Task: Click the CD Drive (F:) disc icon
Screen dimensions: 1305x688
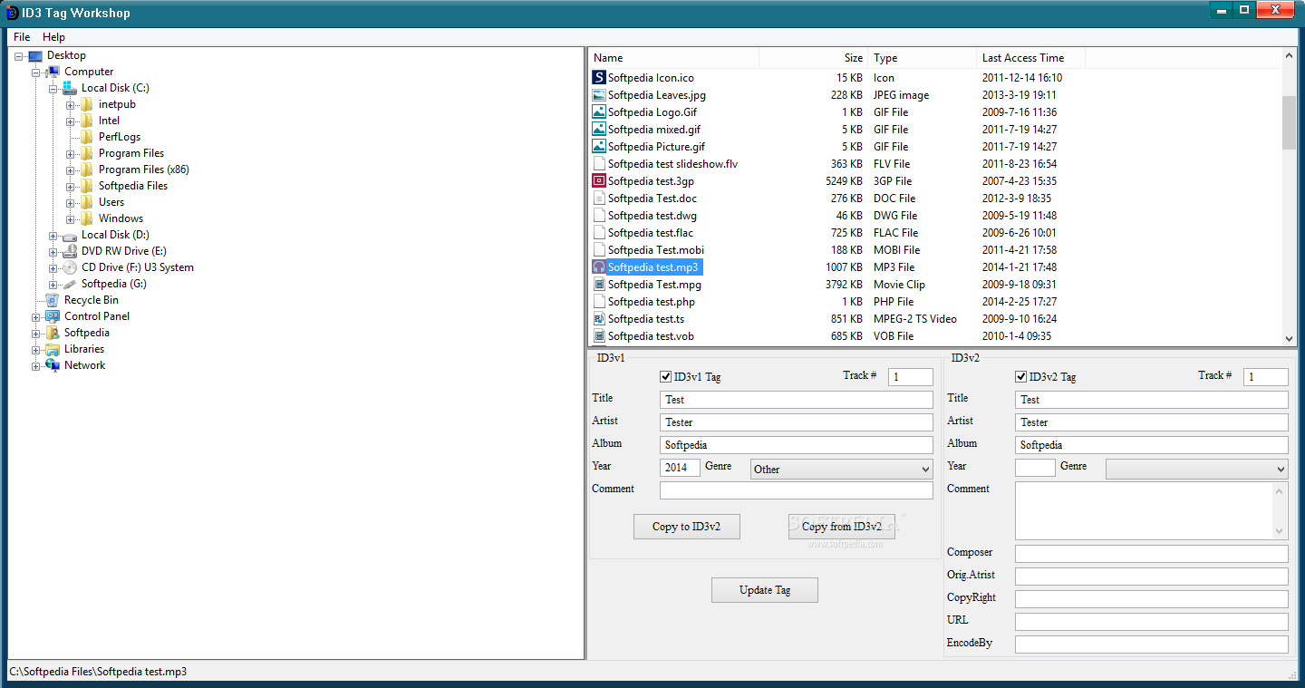Action: click(70, 267)
